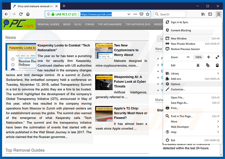The image size is (225, 159).
Task: Enter full screen via the arrows icon
Action: click(x=217, y=57)
